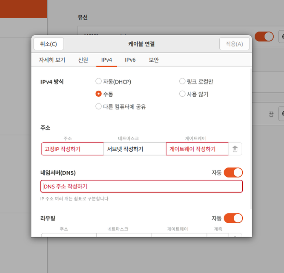Viewport: 284px width, 273px height.
Task: Click the 케이블 연결 dialog title
Action: click(x=141, y=44)
